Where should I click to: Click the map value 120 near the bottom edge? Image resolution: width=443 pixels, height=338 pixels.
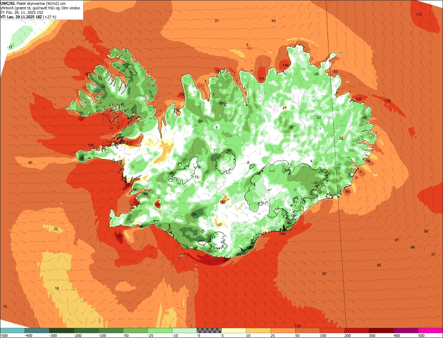coord(298,326)
